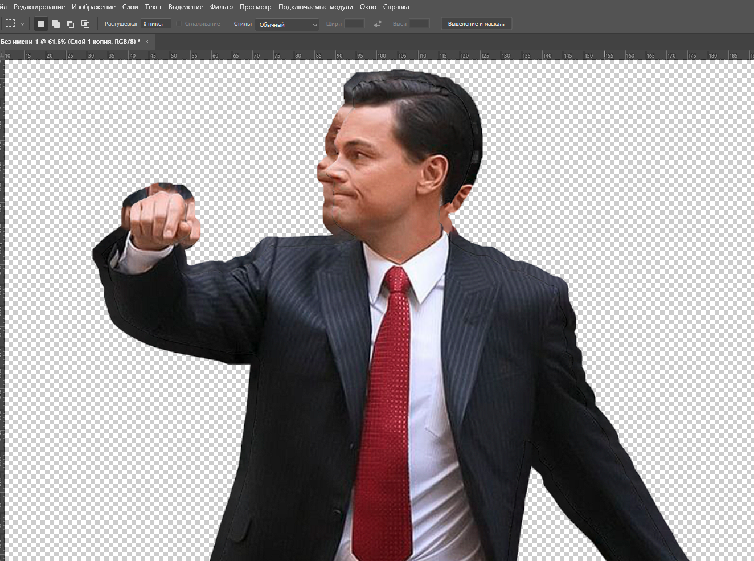Open the Выделение menu
The height and width of the screenshot is (561, 754).
click(186, 7)
